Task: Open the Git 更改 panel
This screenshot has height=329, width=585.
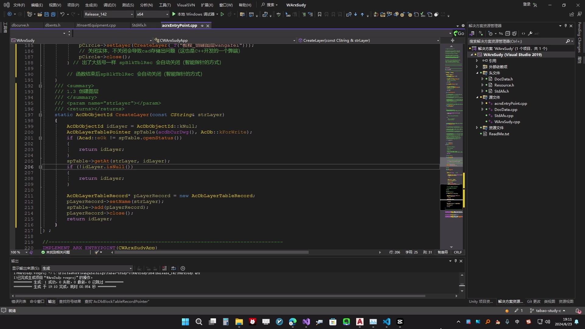Action: 534,302
